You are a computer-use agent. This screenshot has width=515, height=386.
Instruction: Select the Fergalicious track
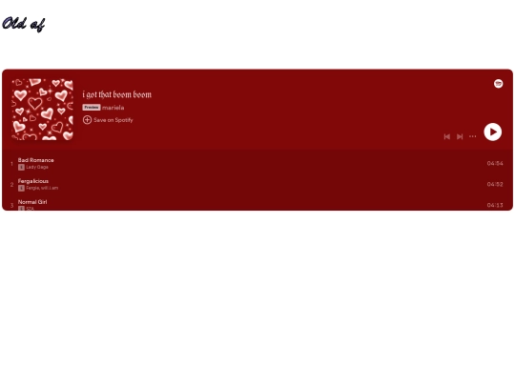257,185
